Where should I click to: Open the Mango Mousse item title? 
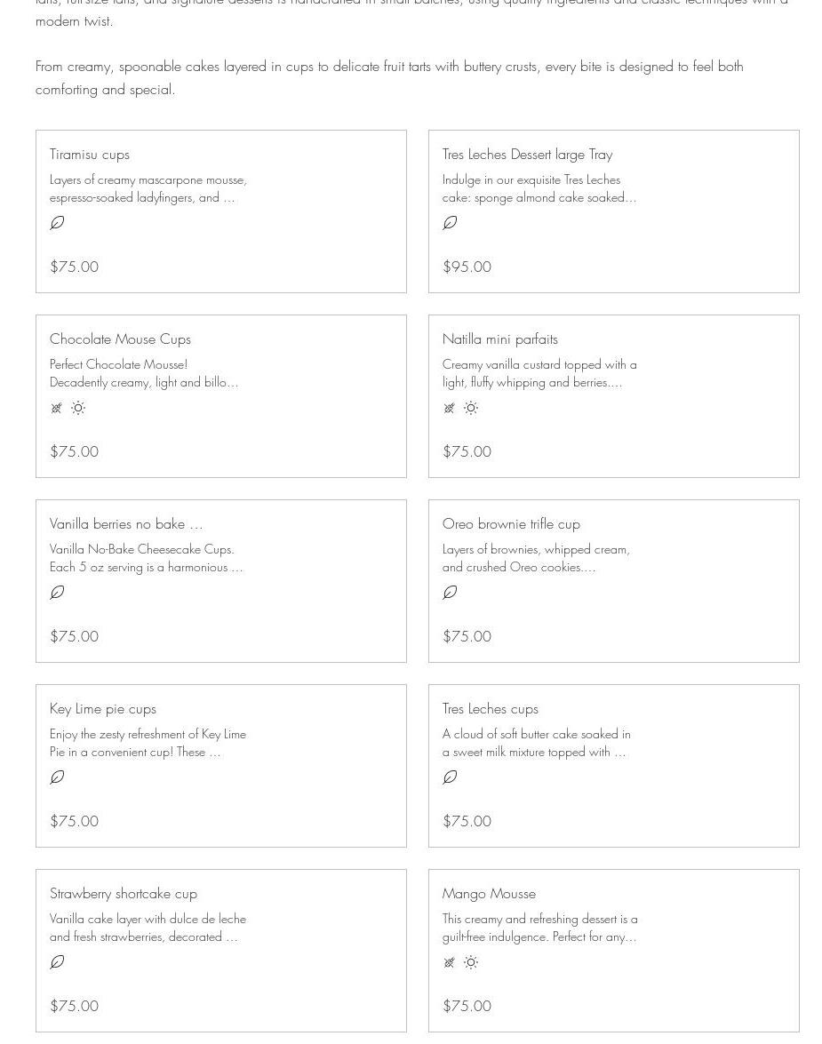tap(489, 894)
